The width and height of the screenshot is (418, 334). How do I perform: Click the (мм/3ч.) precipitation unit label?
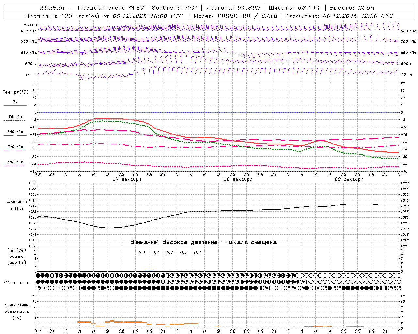(17, 250)
